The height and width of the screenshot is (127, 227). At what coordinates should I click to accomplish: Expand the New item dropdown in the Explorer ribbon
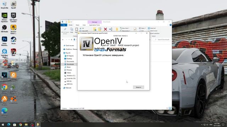[x=124, y=28]
